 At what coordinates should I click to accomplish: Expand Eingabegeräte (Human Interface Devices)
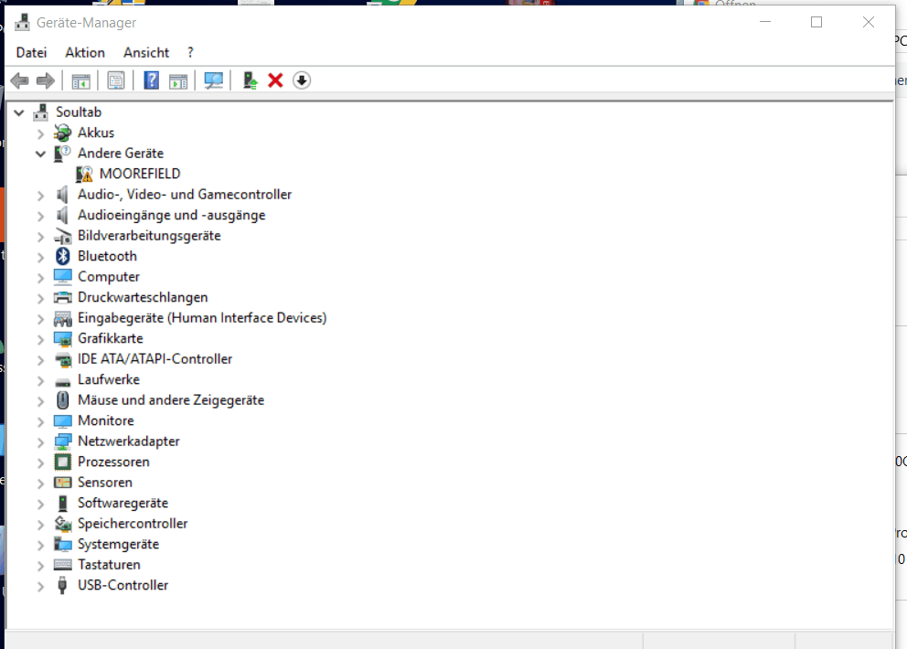click(40, 319)
